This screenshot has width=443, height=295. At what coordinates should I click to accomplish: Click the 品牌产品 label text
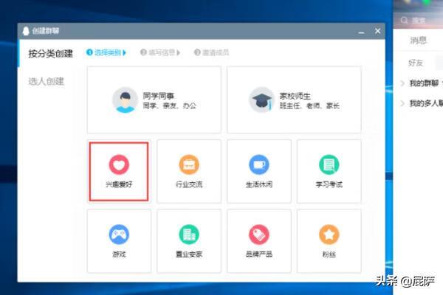pyautogui.click(x=259, y=254)
